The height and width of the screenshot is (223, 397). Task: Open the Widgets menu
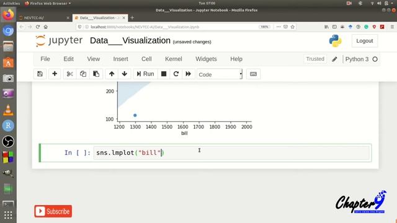point(206,59)
